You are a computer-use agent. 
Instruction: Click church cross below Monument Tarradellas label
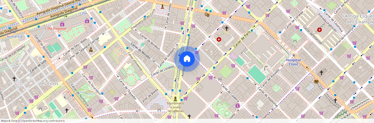(189, 116)
